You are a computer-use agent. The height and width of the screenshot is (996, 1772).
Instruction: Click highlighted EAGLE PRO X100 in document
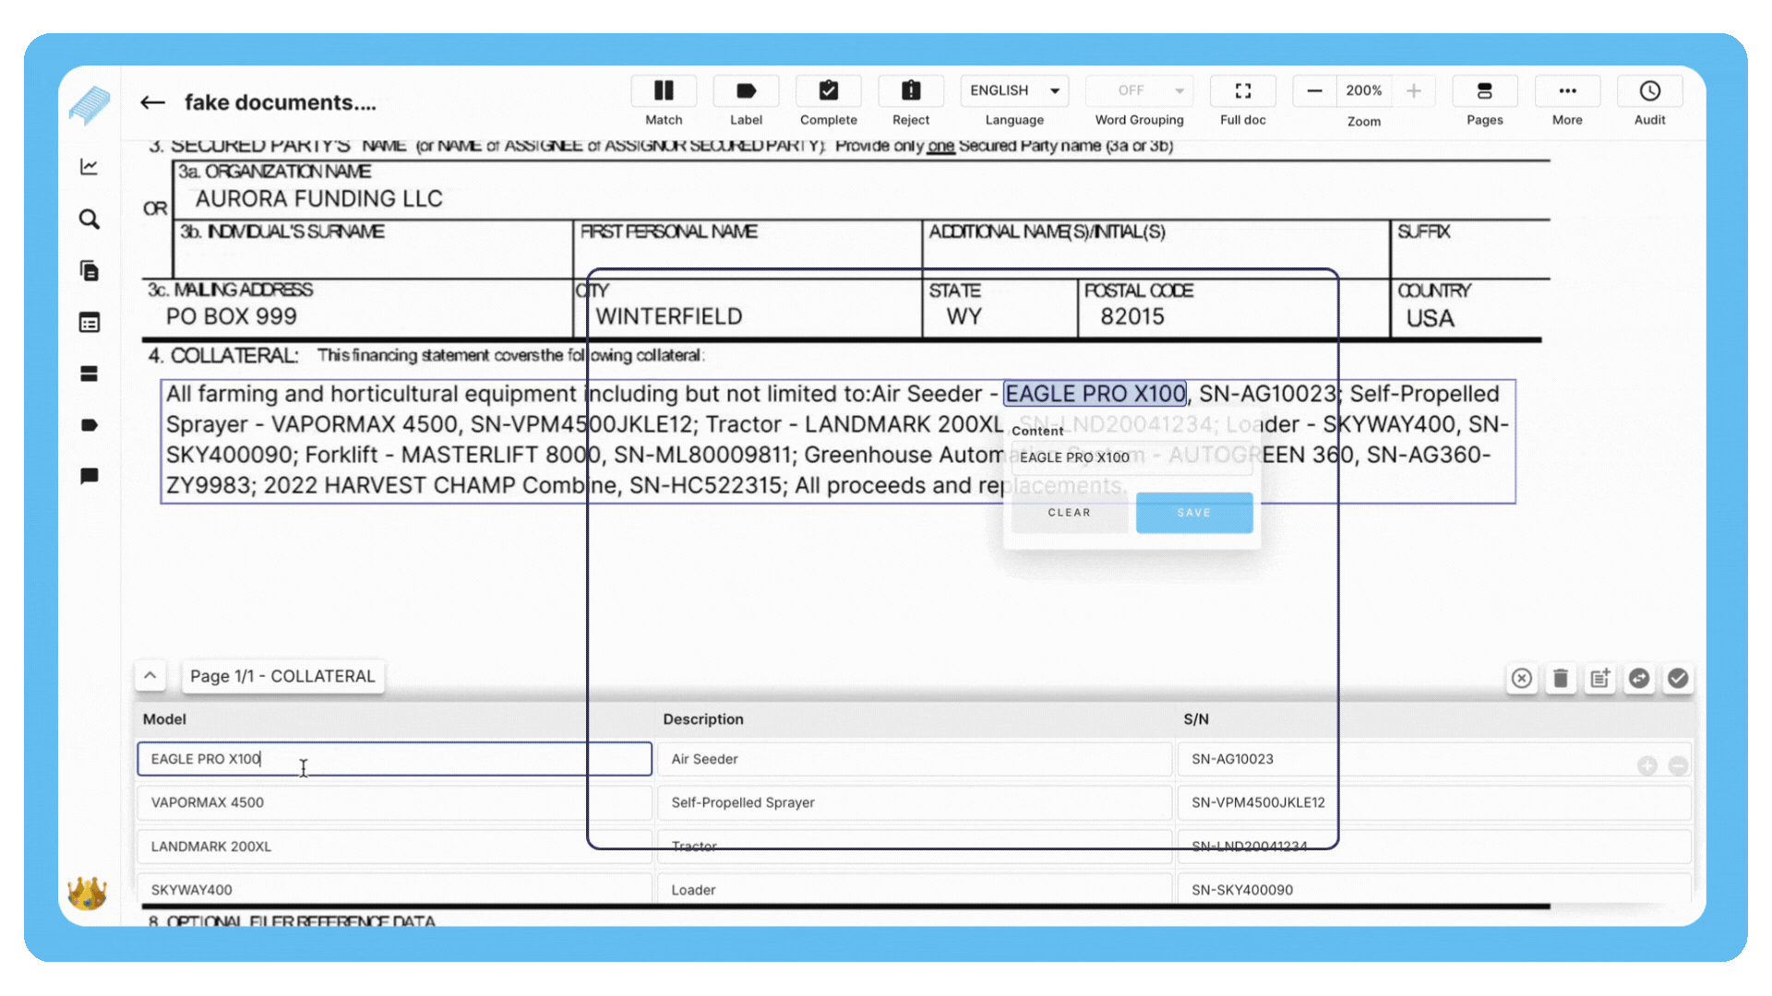[1096, 394]
